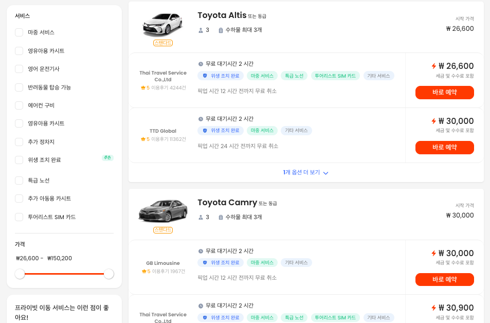
Task: Expand 1개 옵션 더 보기
Action: 305,173
